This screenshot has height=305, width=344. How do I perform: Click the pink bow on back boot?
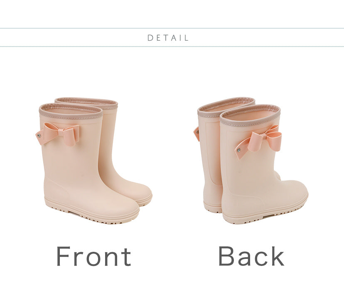tap(258, 141)
